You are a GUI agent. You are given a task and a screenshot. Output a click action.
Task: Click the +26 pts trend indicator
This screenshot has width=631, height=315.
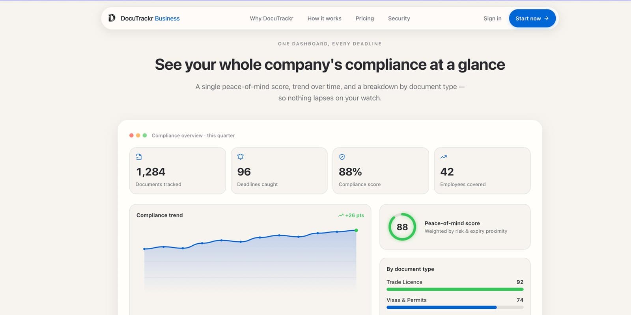tap(351, 215)
